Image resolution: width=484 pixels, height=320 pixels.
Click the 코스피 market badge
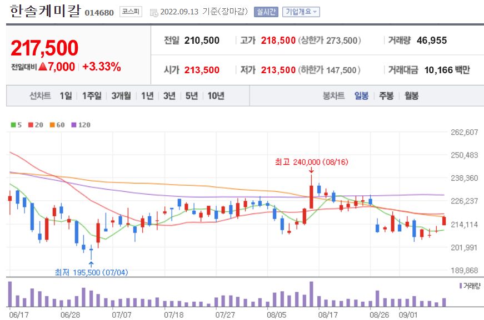pyautogui.click(x=131, y=12)
